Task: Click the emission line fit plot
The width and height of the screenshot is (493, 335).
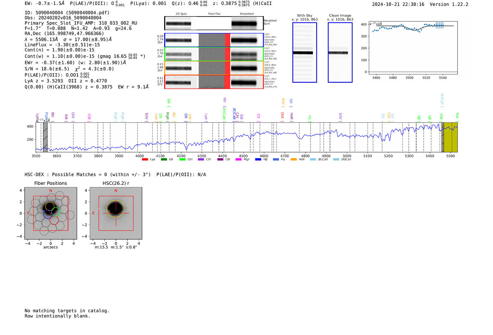Action: (413, 49)
